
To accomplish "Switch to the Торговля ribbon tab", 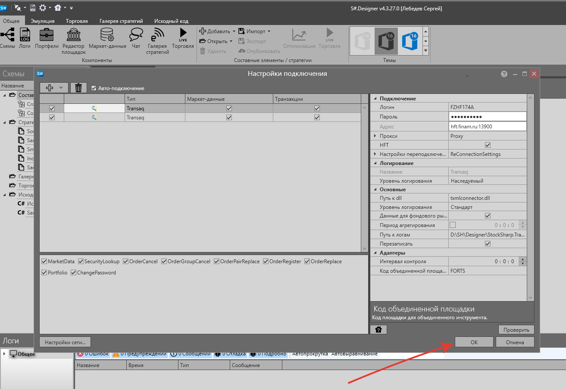I will 77,21.
